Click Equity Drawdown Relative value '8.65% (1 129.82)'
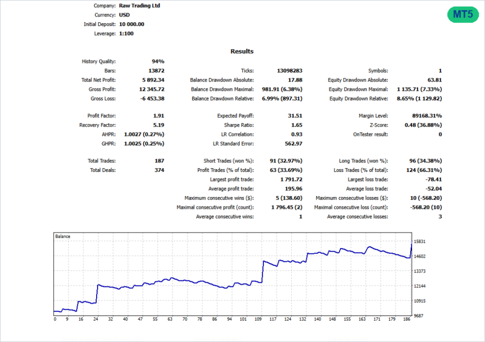 point(420,99)
